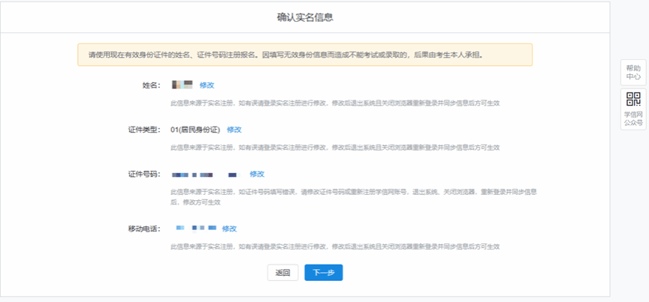This screenshot has height=302, width=649.
Task: Click the 证件号码 field label
Action: click(145, 174)
